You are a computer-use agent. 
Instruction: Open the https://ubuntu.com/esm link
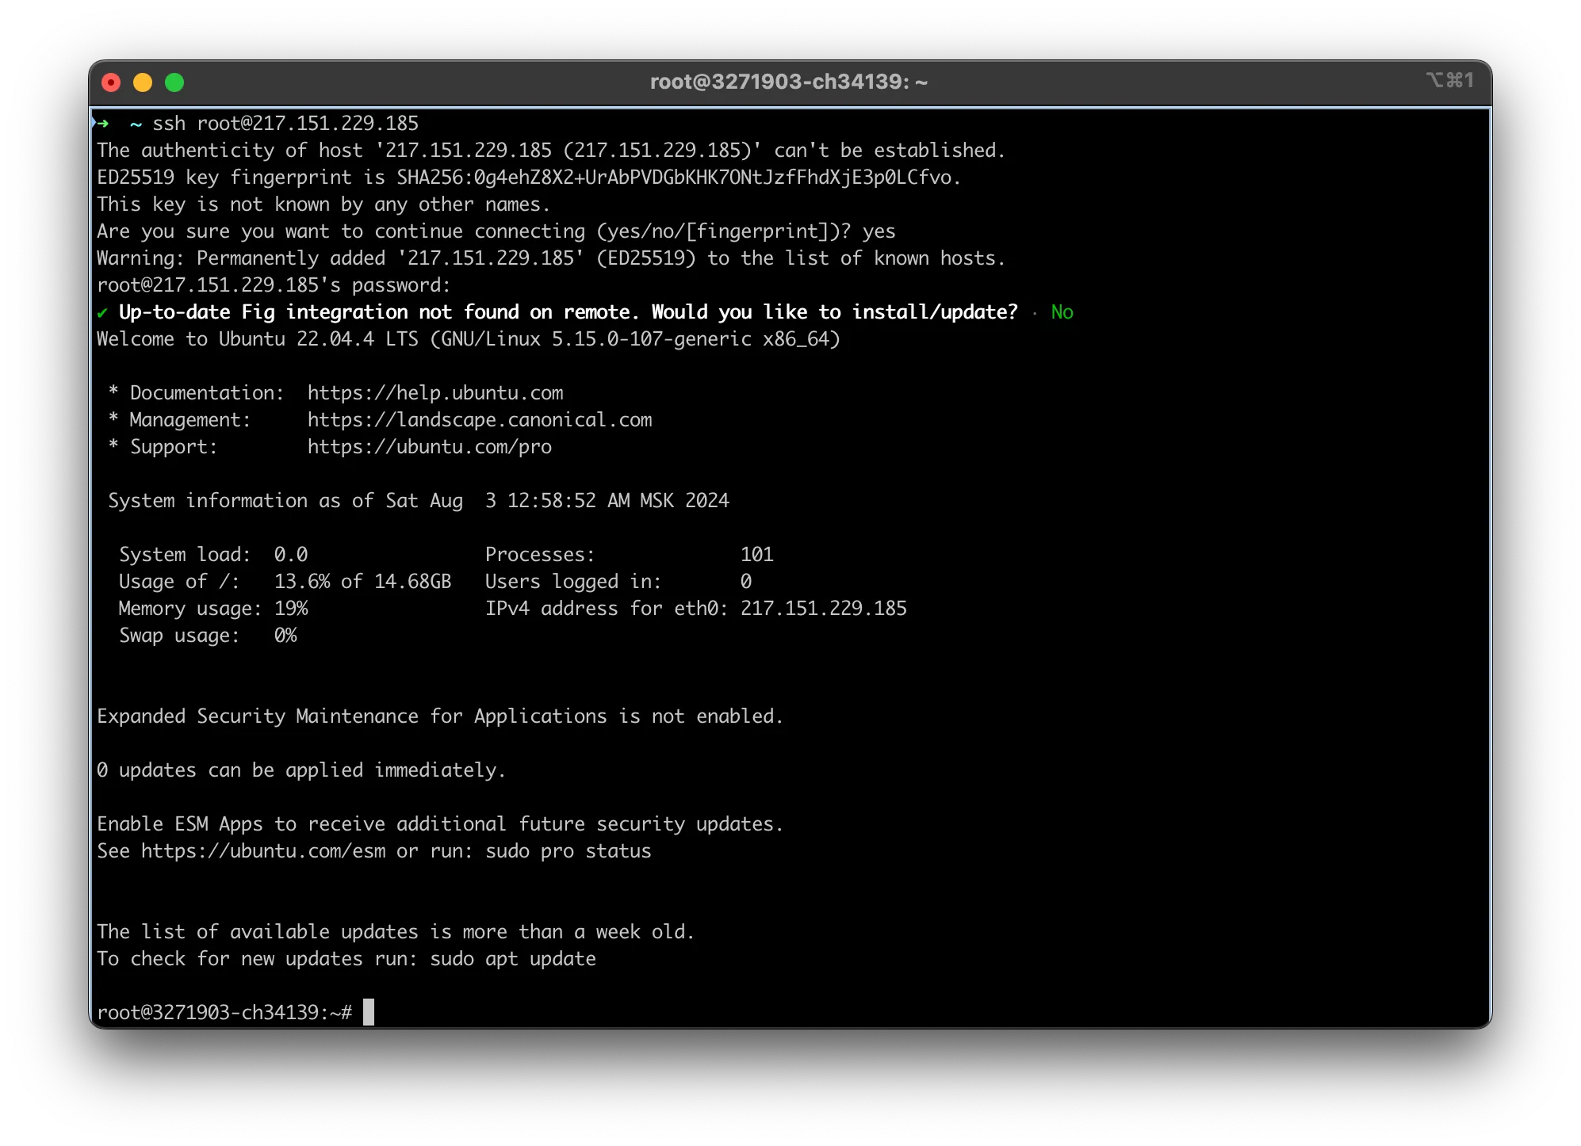pyautogui.click(x=263, y=851)
